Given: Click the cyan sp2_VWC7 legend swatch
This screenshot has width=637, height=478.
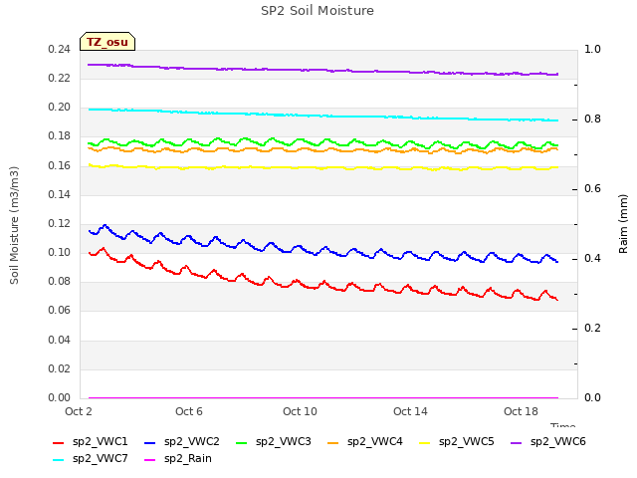Looking at the screenshot, I should 59,460.
